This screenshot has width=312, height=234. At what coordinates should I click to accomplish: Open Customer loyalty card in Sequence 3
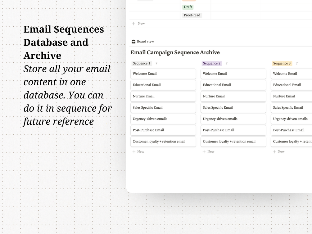click(292, 142)
